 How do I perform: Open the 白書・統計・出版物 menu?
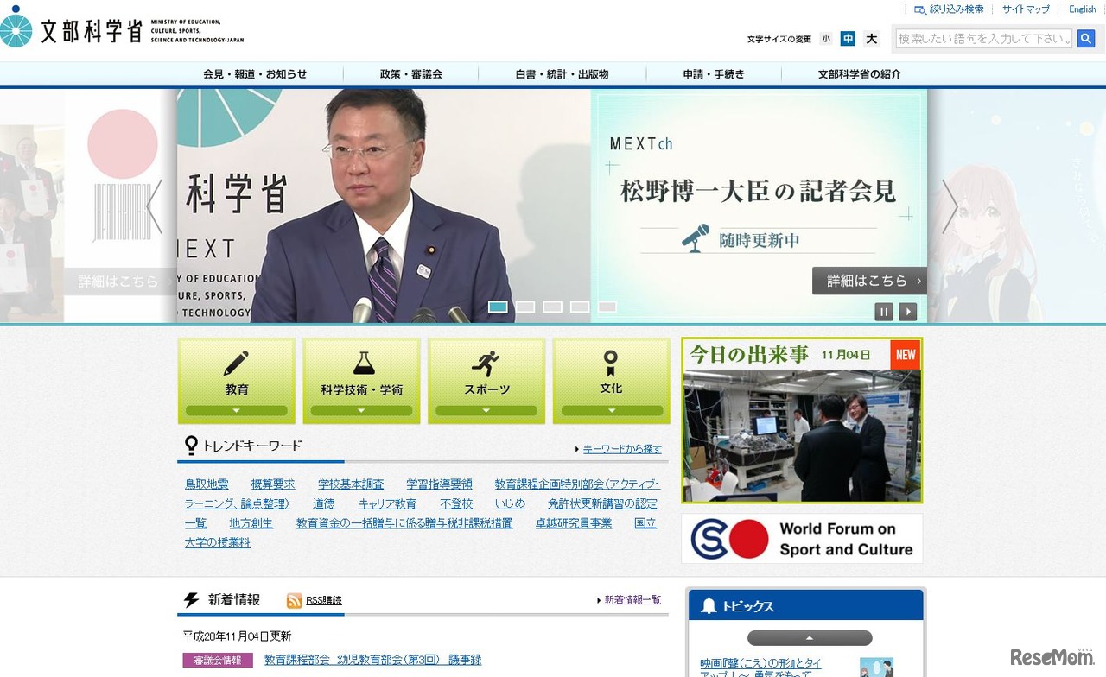[561, 74]
